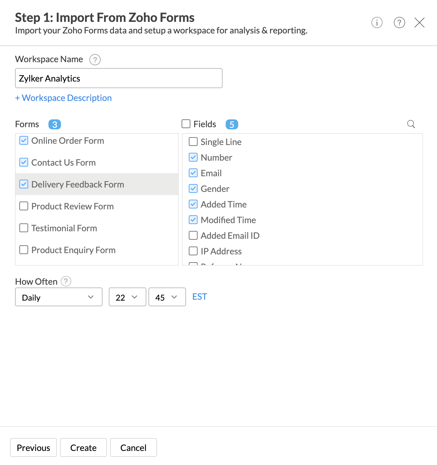Click the How Often help icon
The height and width of the screenshot is (465, 437).
66,281
